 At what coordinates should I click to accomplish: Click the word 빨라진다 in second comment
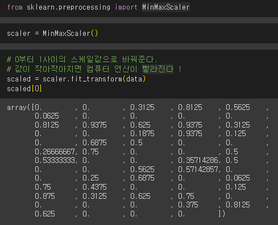click(157, 69)
